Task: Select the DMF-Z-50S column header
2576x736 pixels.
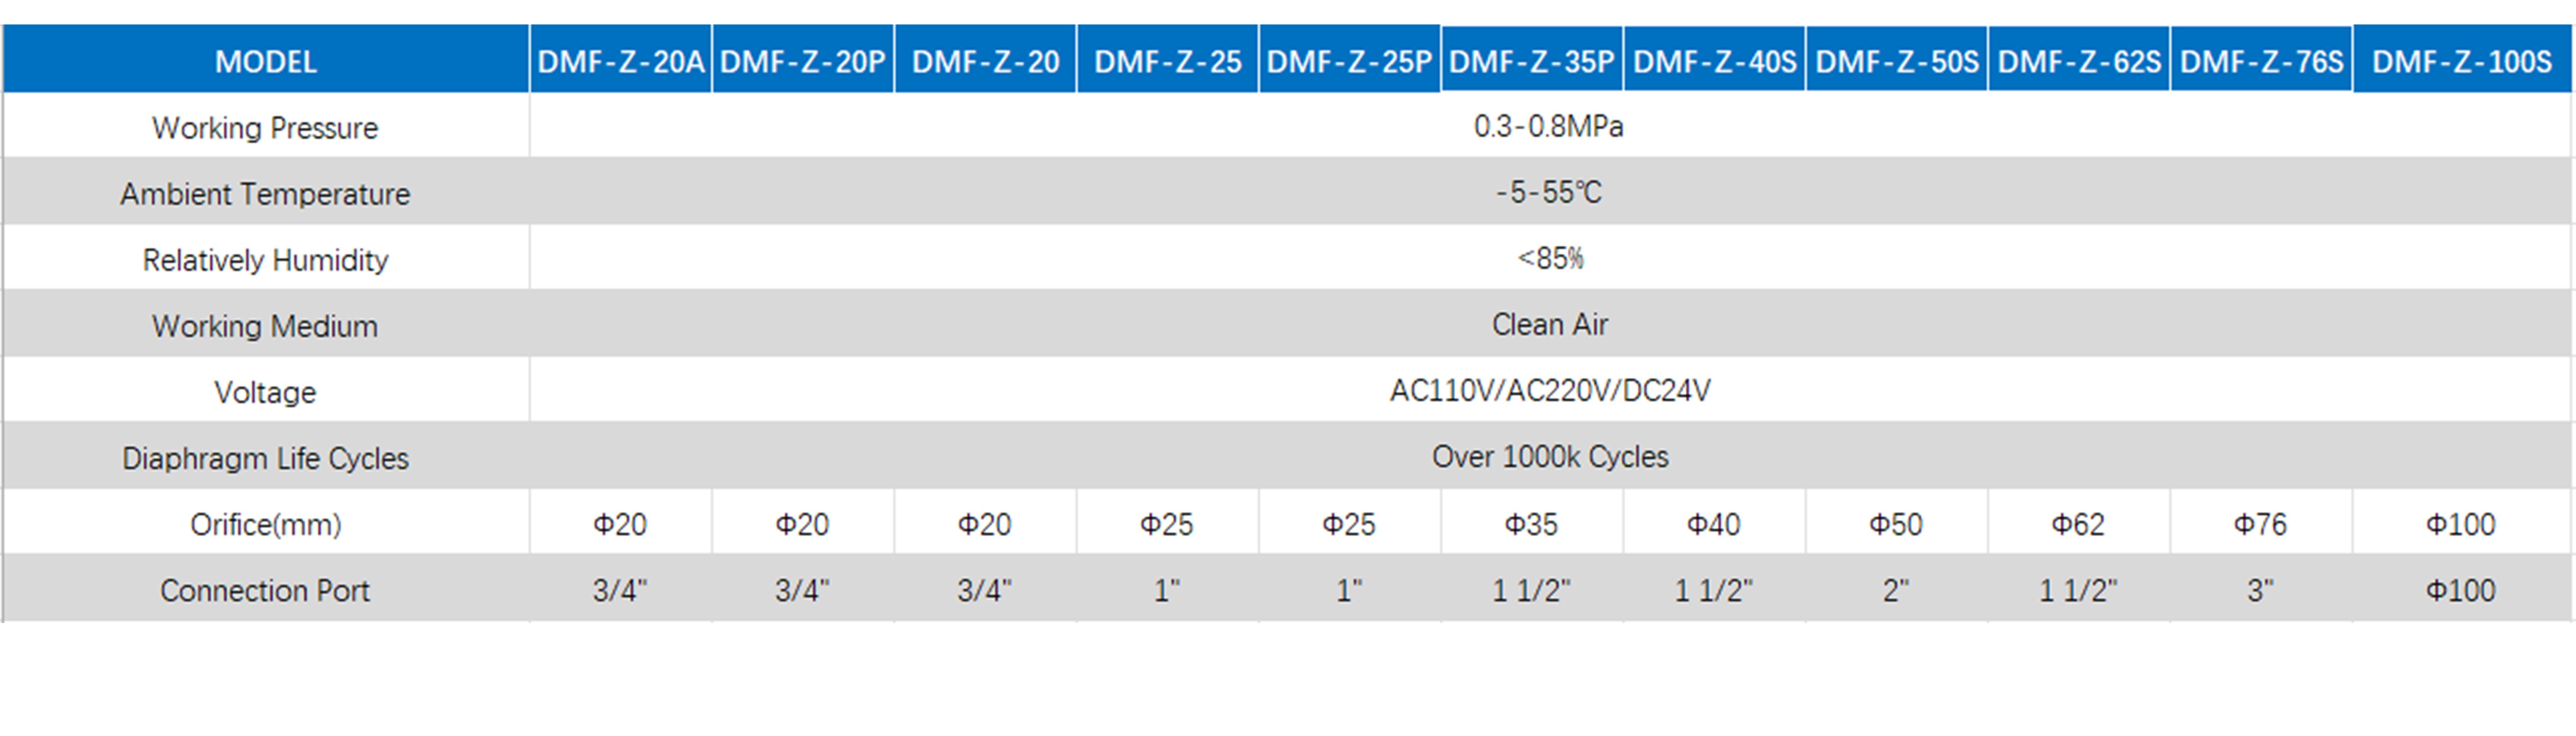Action: pyautogui.click(x=1896, y=60)
